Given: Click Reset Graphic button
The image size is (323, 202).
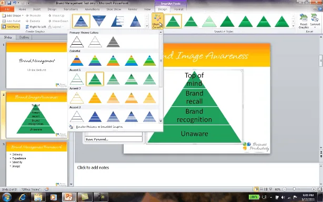Looking at the screenshot, I should tap(304, 21).
